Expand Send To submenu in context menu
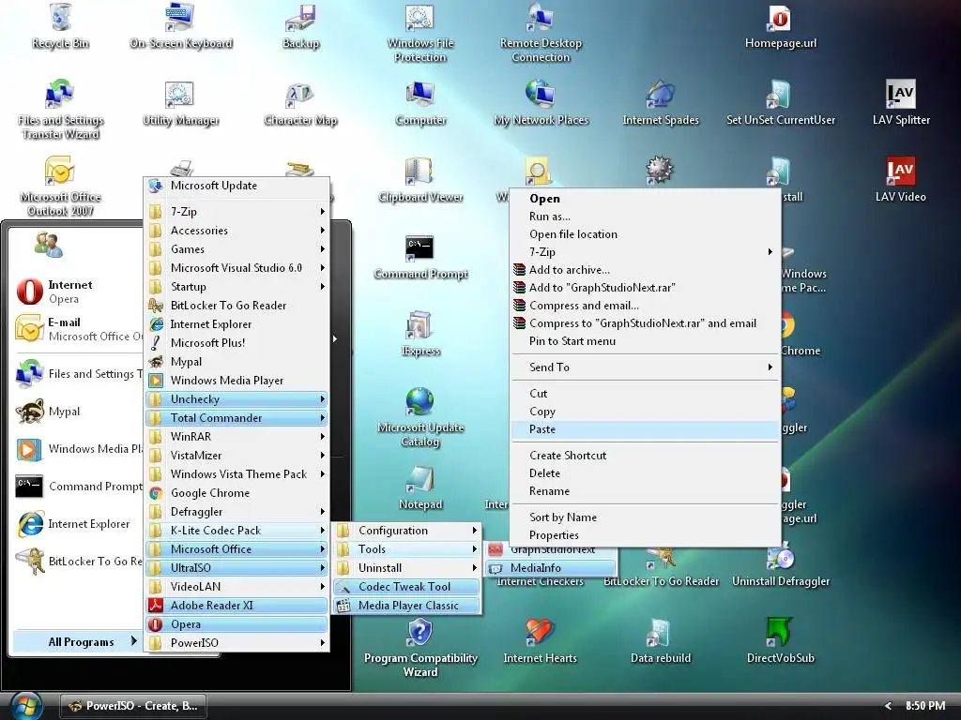 click(645, 367)
